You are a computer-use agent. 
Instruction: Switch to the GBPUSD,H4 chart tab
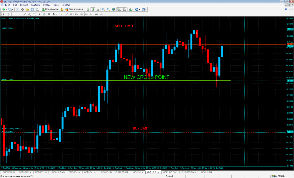tap(25, 172)
